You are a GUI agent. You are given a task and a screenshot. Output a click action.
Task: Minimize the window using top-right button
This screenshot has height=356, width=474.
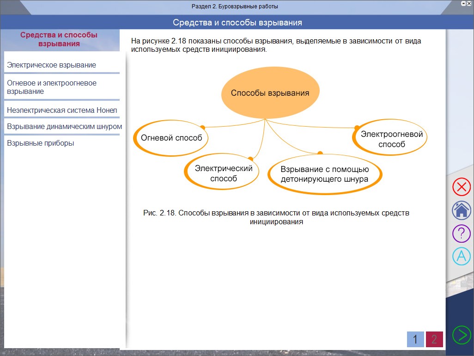(x=463, y=3)
